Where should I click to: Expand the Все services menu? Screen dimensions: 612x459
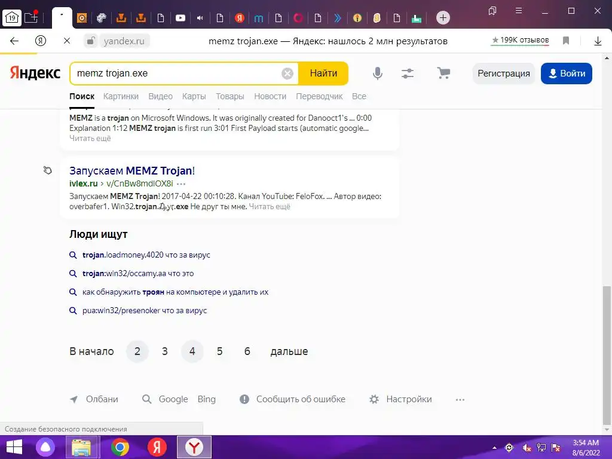click(359, 96)
